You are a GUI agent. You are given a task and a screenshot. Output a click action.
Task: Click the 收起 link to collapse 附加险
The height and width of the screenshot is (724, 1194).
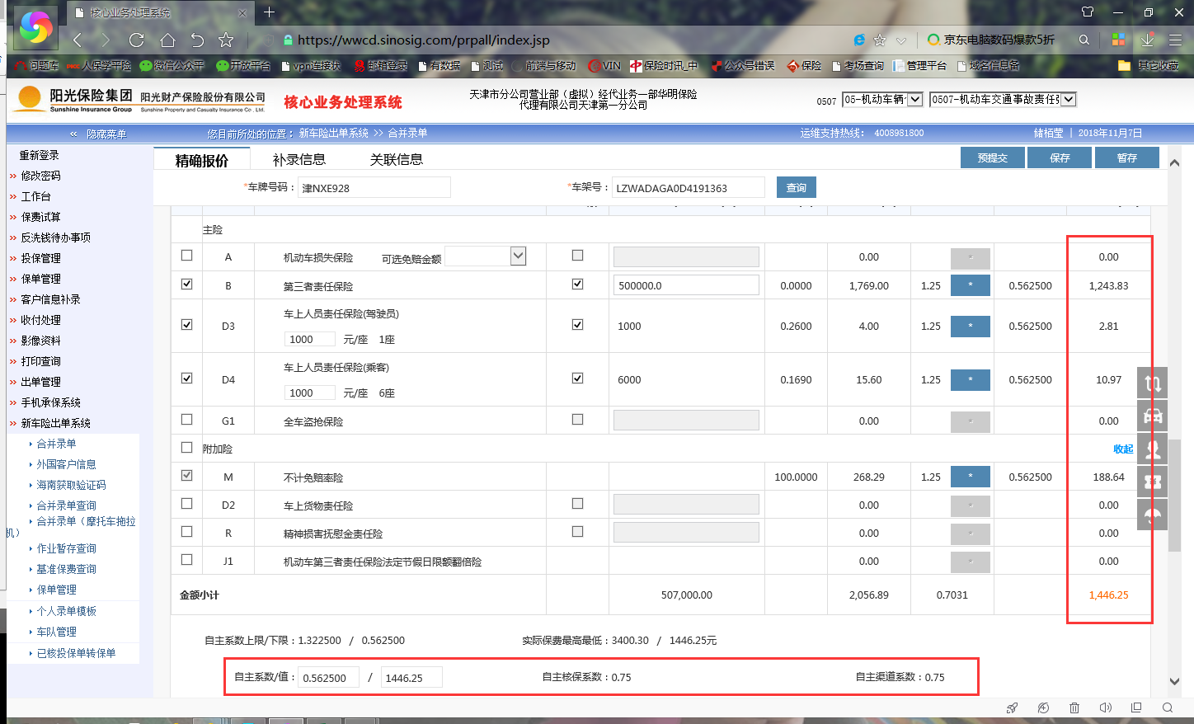coord(1123,449)
